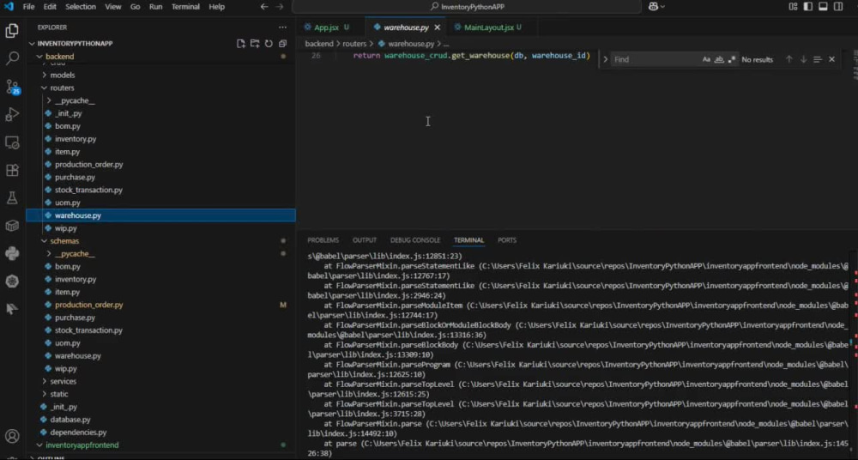Open the Run and Debug view
The image size is (858, 460).
coord(12,114)
